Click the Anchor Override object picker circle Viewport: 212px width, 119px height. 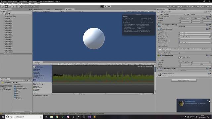211,37
